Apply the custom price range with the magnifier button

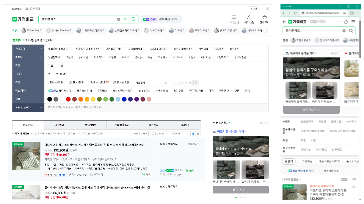click(x=196, y=82)
